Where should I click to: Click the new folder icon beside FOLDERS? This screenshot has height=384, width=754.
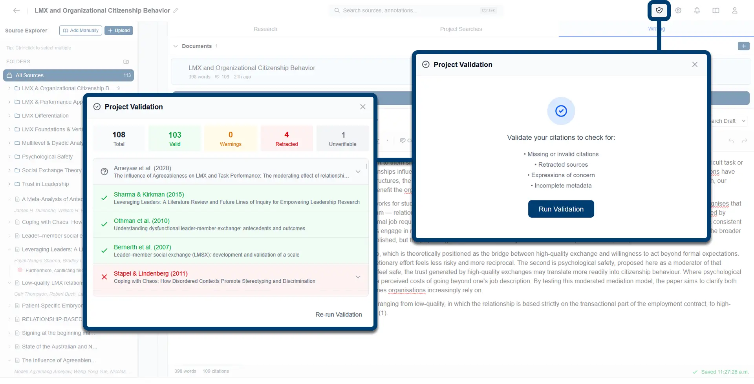(x=126, y=62)
